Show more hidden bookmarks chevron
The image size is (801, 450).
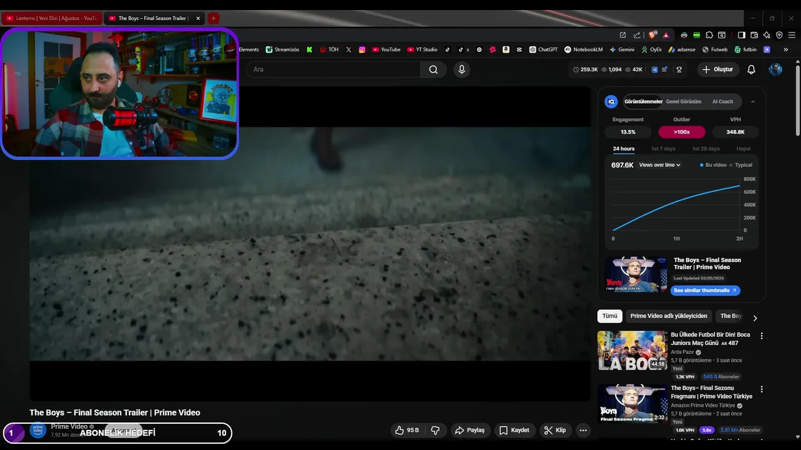[785, 49]
